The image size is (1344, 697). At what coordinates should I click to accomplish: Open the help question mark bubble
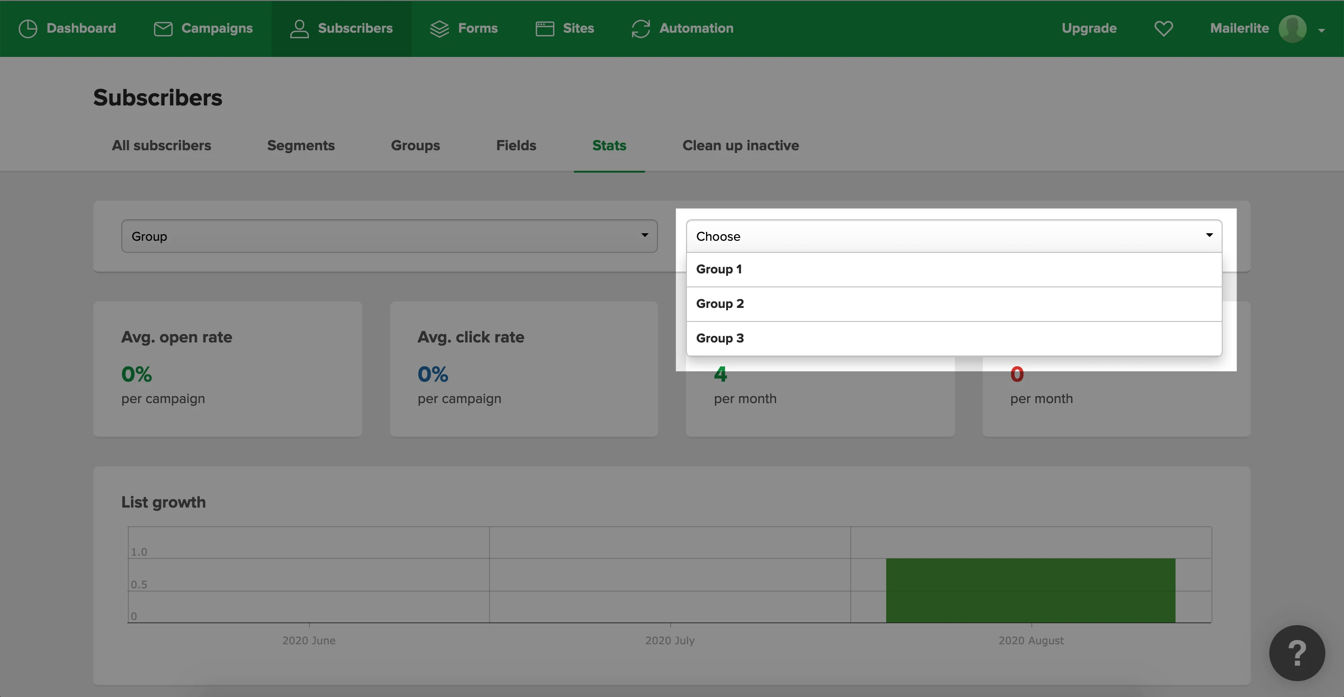1296,653
